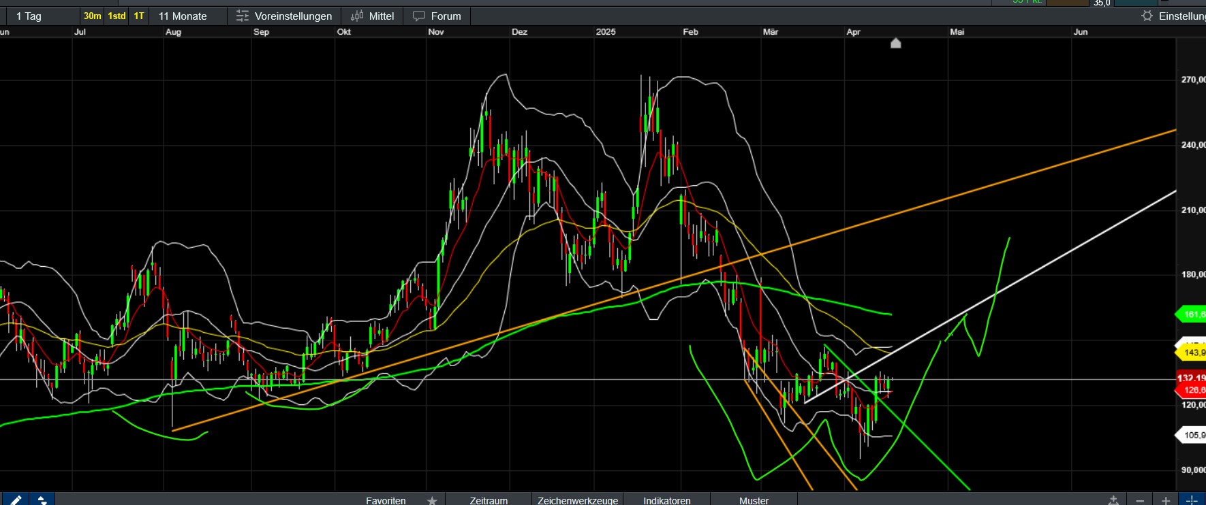Switch to the 1T daily interval
This screenshot has width=1206, height=505.
(x=139, y=16)
